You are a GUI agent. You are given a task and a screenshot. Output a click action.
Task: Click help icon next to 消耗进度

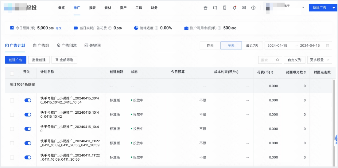pyautogui.click(x=157, y=28)
